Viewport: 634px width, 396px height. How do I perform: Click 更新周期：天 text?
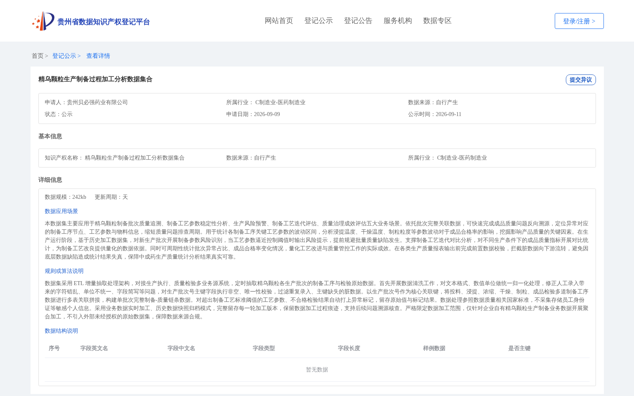[111, 197]
